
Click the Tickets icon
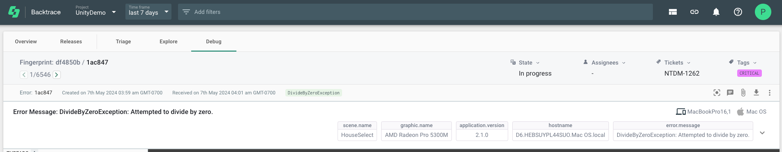coord(658,62)
